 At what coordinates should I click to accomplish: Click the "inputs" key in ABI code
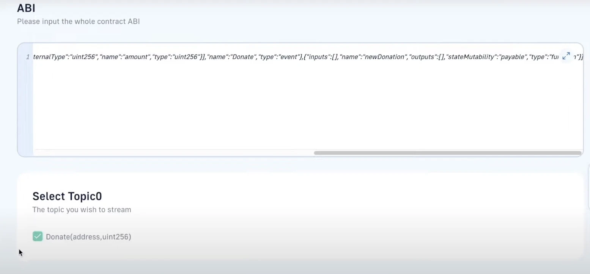(319, 57)
